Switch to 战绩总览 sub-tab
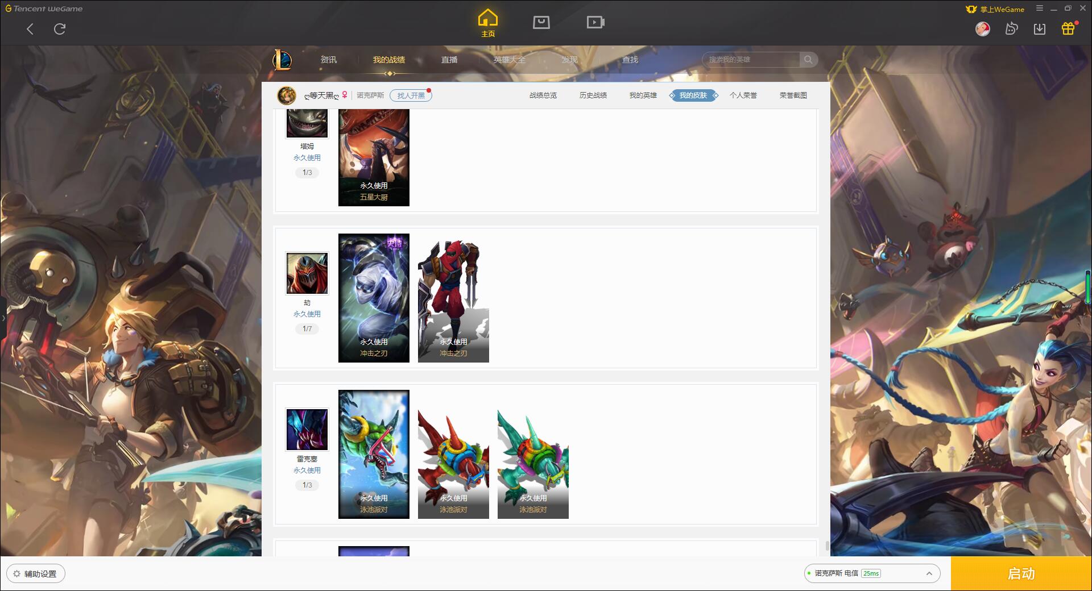Viewport: 1092px width, 591px height. [x=543, y=95]
